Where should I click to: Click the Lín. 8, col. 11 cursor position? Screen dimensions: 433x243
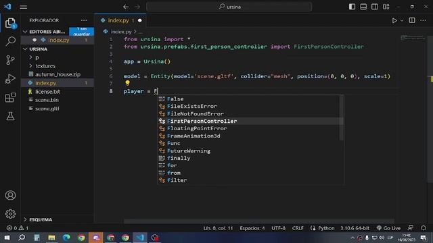pyautogui.click(x=218, y=228)
